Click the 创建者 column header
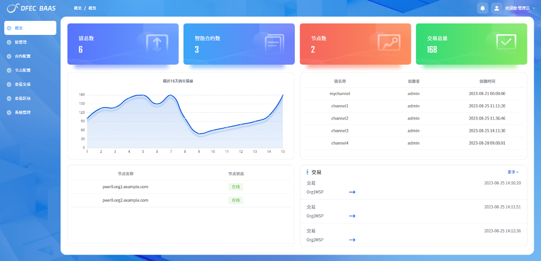 click(413, 81)
